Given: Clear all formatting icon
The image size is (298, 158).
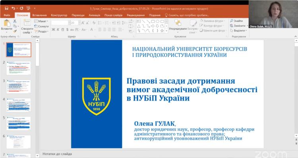Looking at the screenshot, I should pos(94,23).
